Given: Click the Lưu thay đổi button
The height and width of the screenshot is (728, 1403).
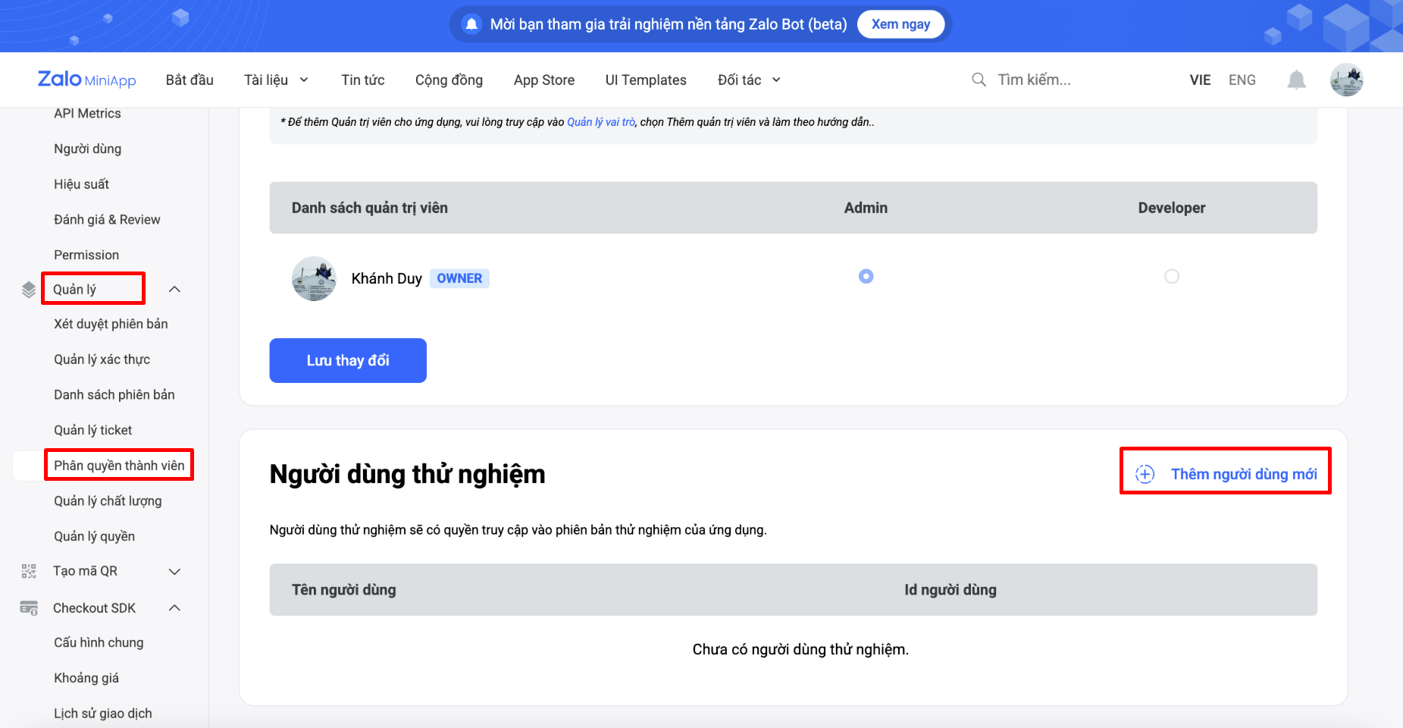Looking at the screenshot, I should pos(348,360).
